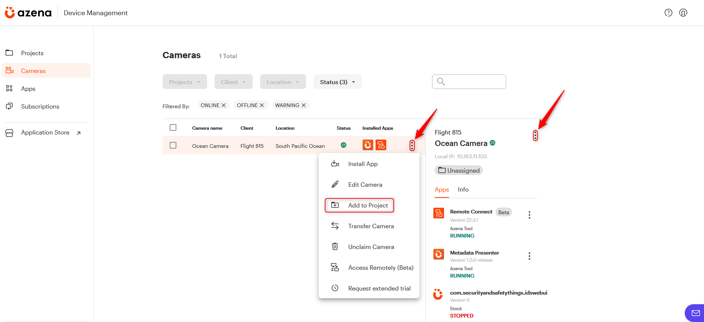
Task: Toggle the select-all cameras checkbox
Action: (x=173, y=127)
